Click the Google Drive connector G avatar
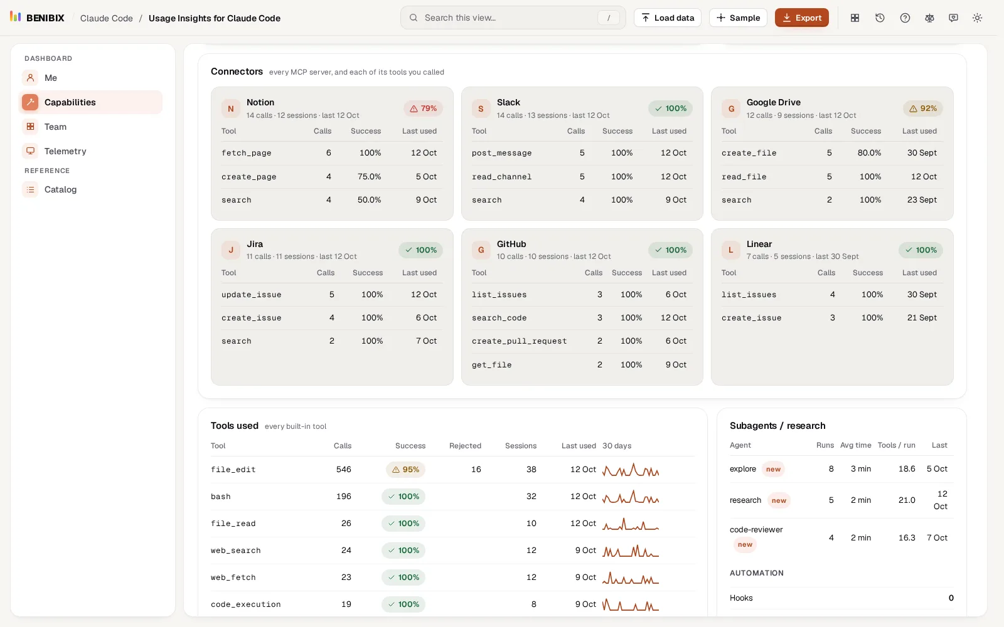 731,108
